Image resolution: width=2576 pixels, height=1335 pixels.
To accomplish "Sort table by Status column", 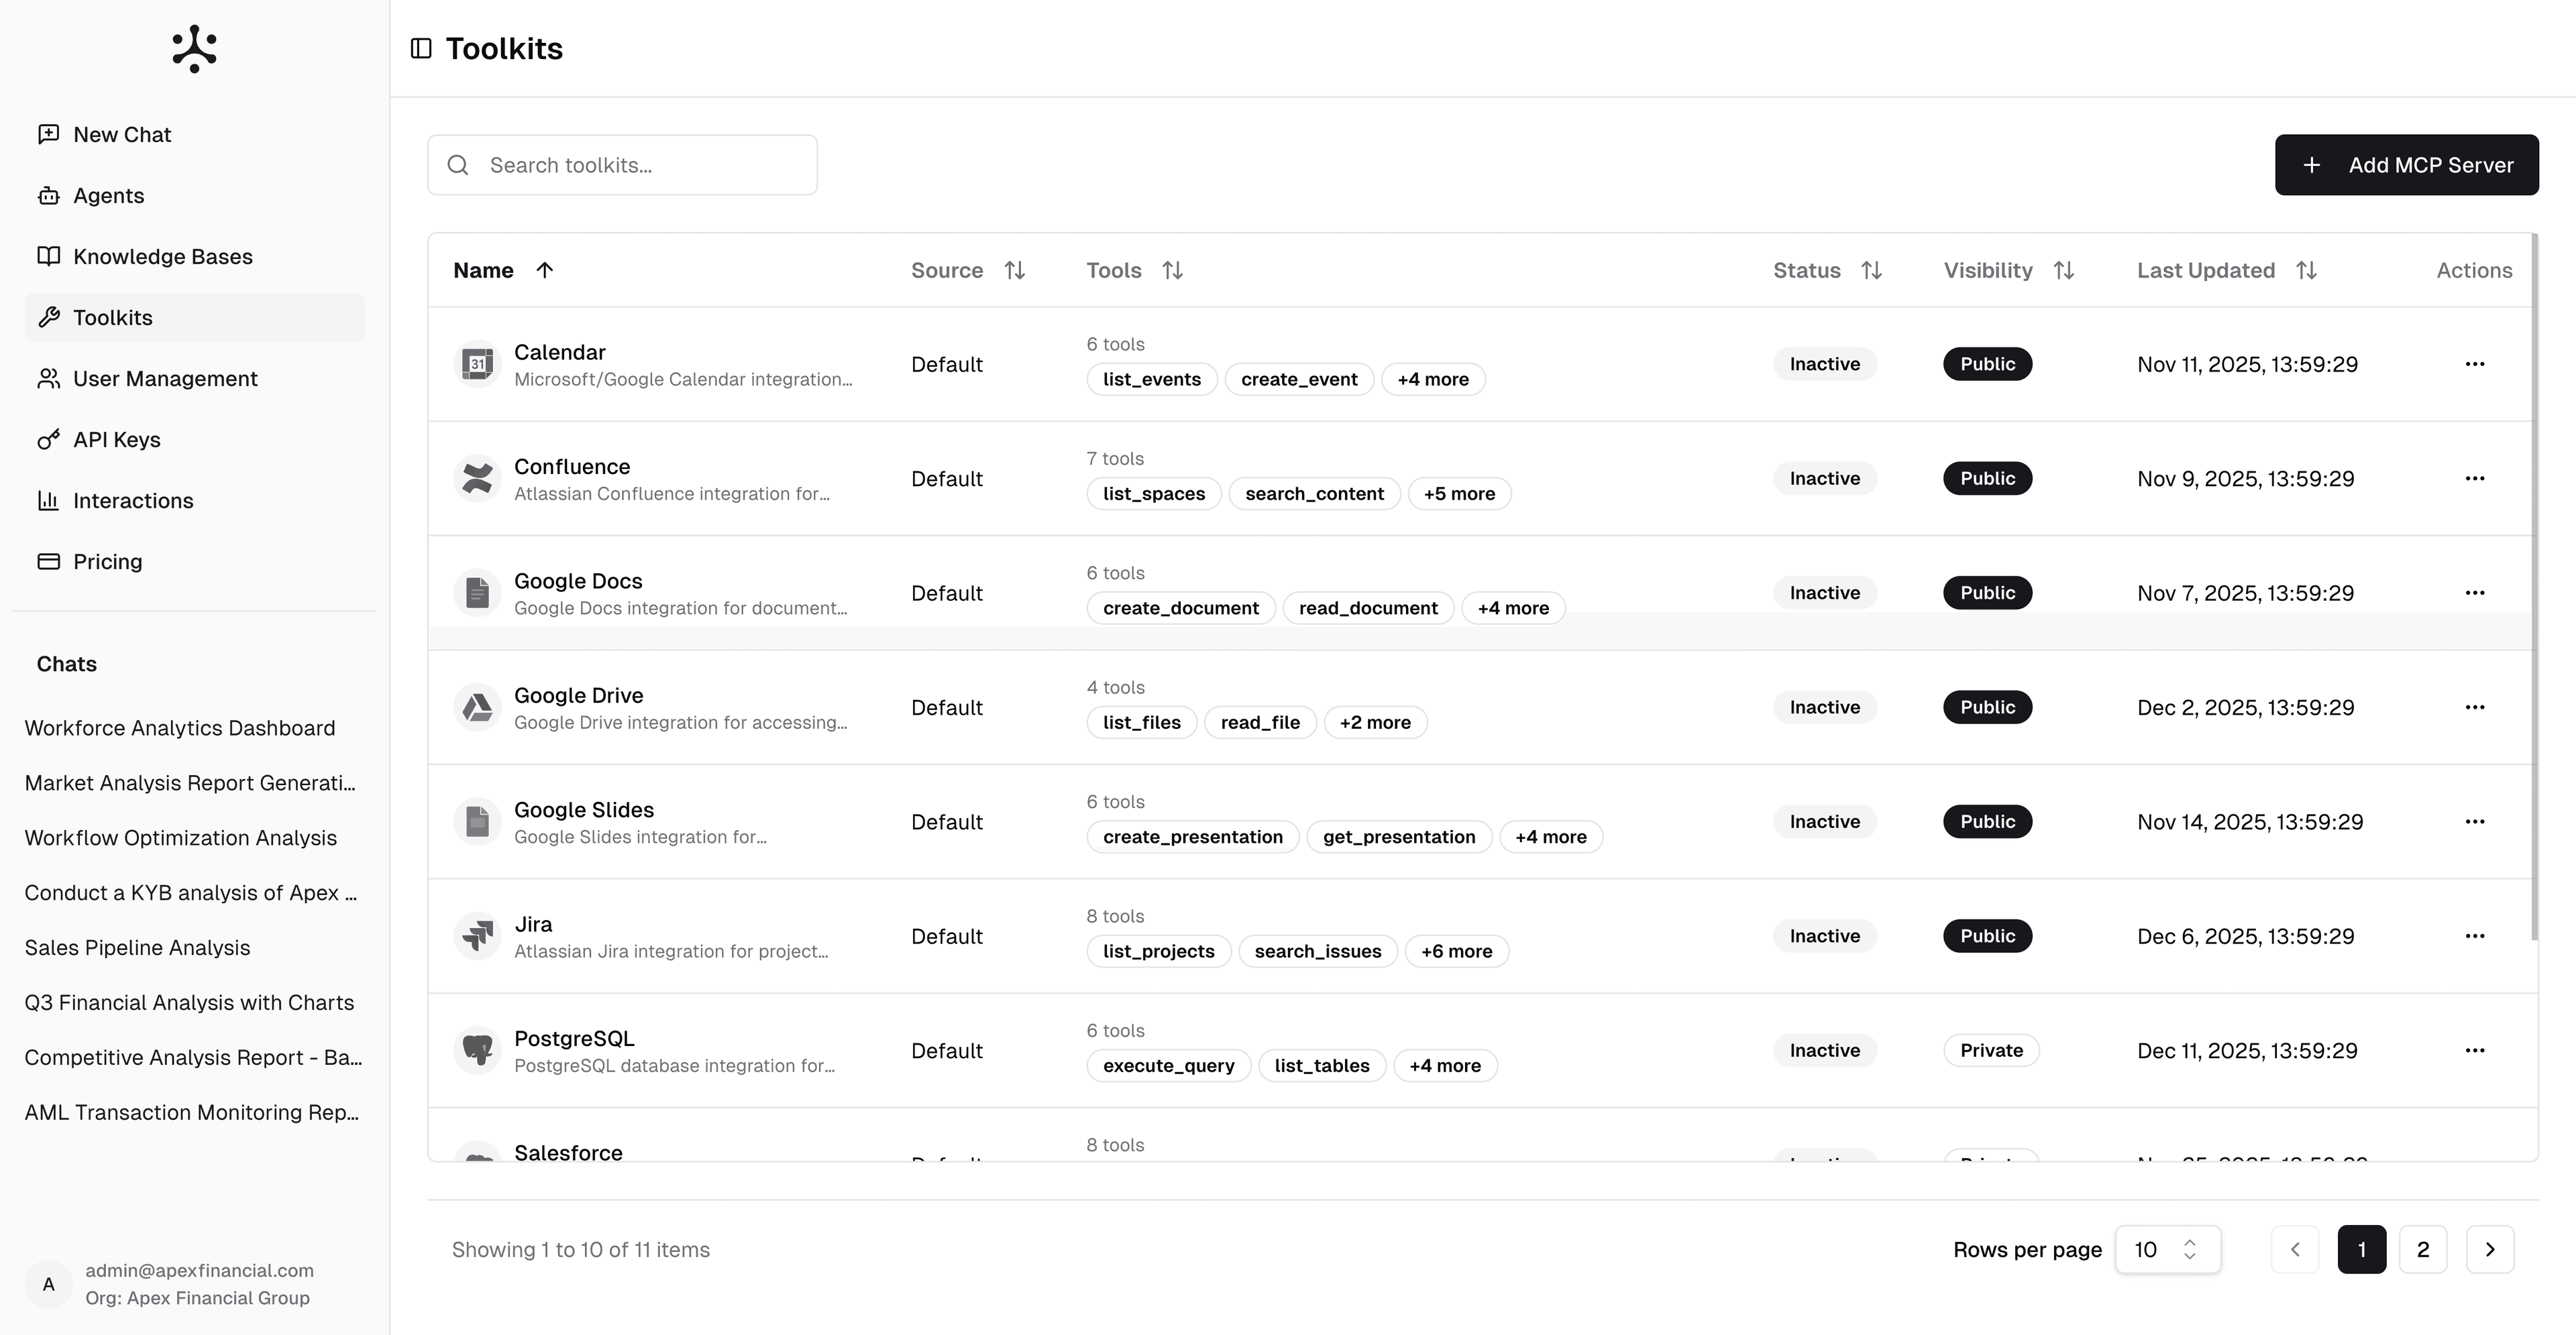I will click(1827, 270).
